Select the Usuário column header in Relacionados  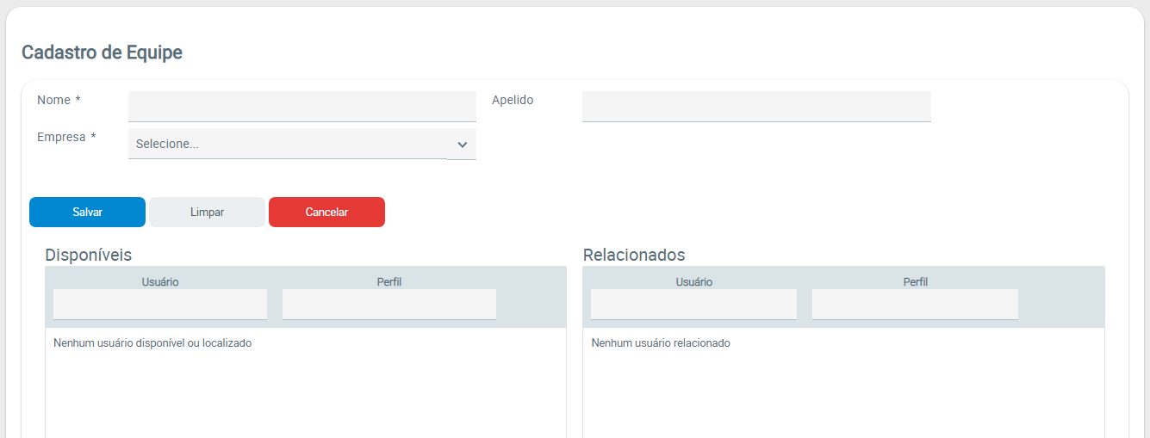tap(694, 281)
